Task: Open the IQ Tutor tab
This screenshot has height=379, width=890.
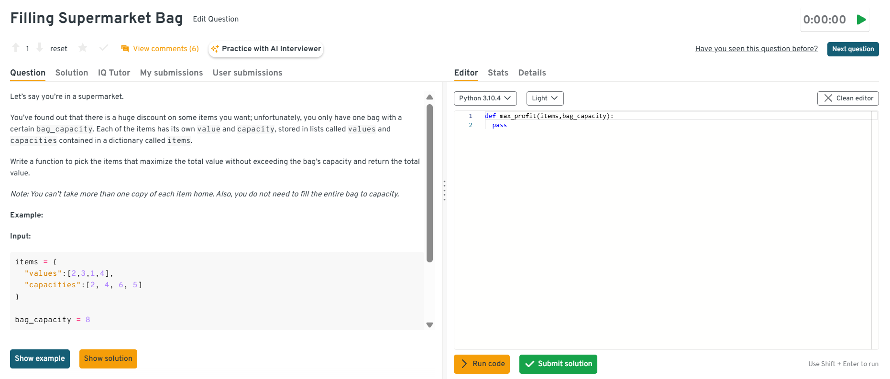Action: pyautogui.click(x=114, y=73)
